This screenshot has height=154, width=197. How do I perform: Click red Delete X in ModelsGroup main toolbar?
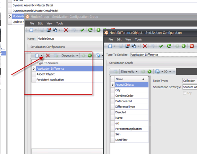tap(66, 30)
